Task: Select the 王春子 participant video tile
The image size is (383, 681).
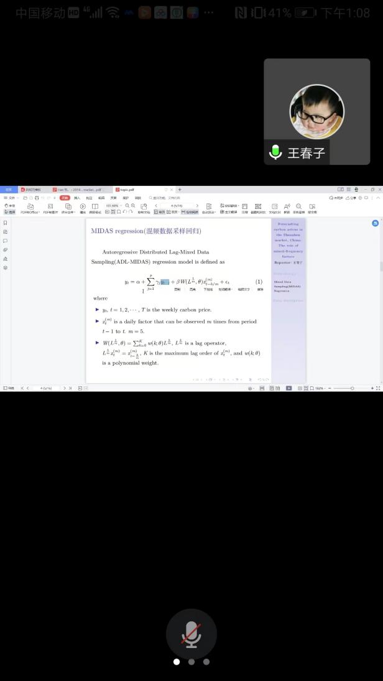Action: pos(316,111)
